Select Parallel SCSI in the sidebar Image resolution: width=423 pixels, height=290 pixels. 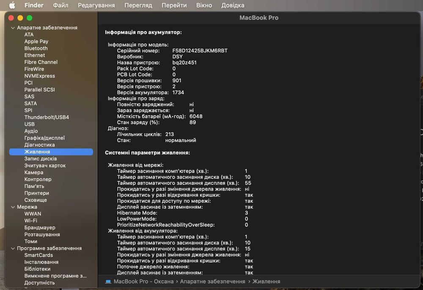(x=39, y=89)
